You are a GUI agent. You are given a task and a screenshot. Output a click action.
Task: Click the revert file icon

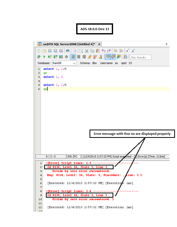(74, 51)
